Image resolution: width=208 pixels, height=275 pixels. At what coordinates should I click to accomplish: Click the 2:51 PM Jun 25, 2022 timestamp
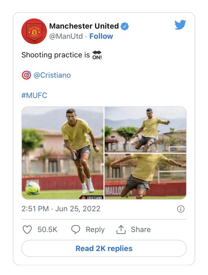coord(61,209)
